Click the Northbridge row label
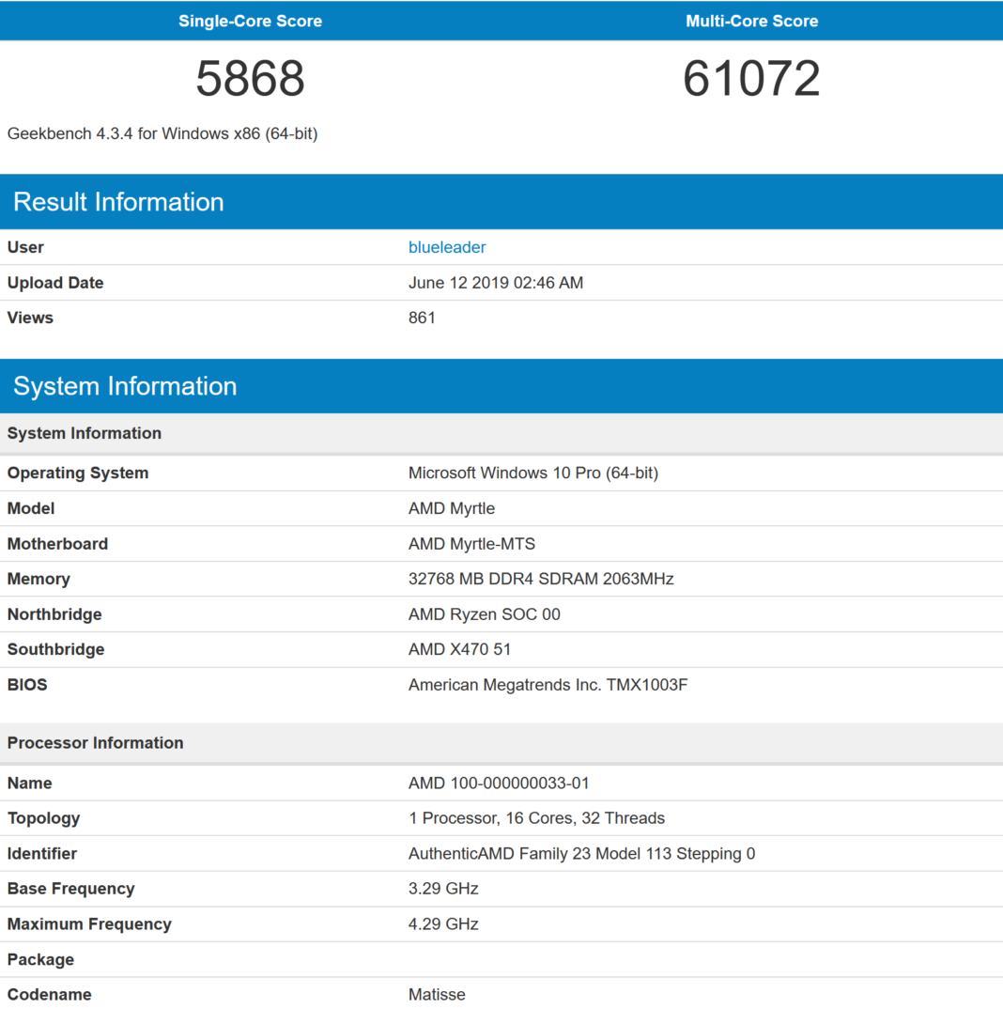1003x1009 pixels. (x=54, y=613)
